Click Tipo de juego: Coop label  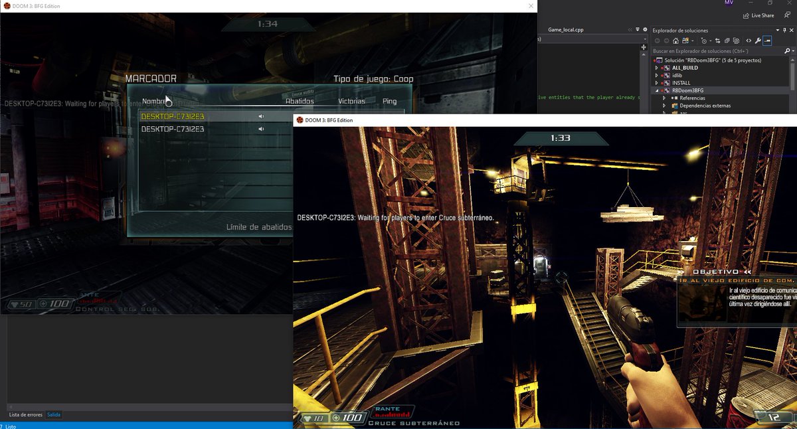click(x=373, y=78)
